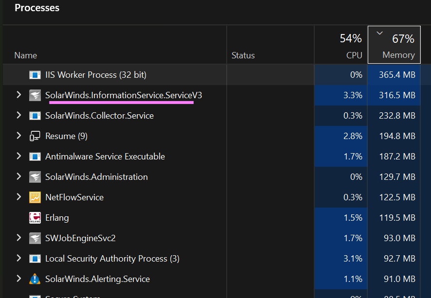
Task: Click the Local Security Authority Process icon
Action: (35, 259)
